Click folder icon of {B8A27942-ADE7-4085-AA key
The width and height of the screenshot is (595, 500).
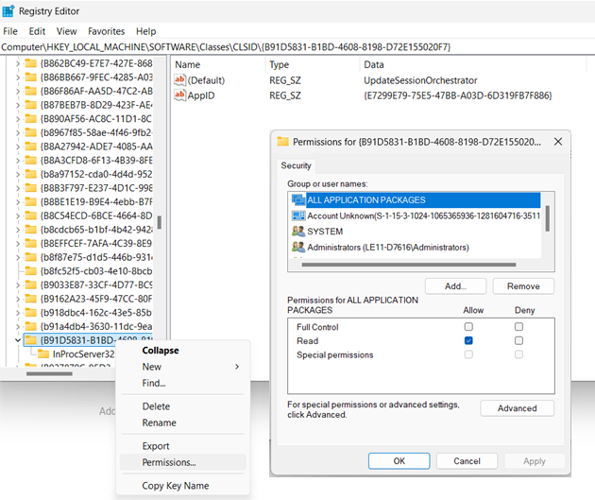tap(31, 147)
